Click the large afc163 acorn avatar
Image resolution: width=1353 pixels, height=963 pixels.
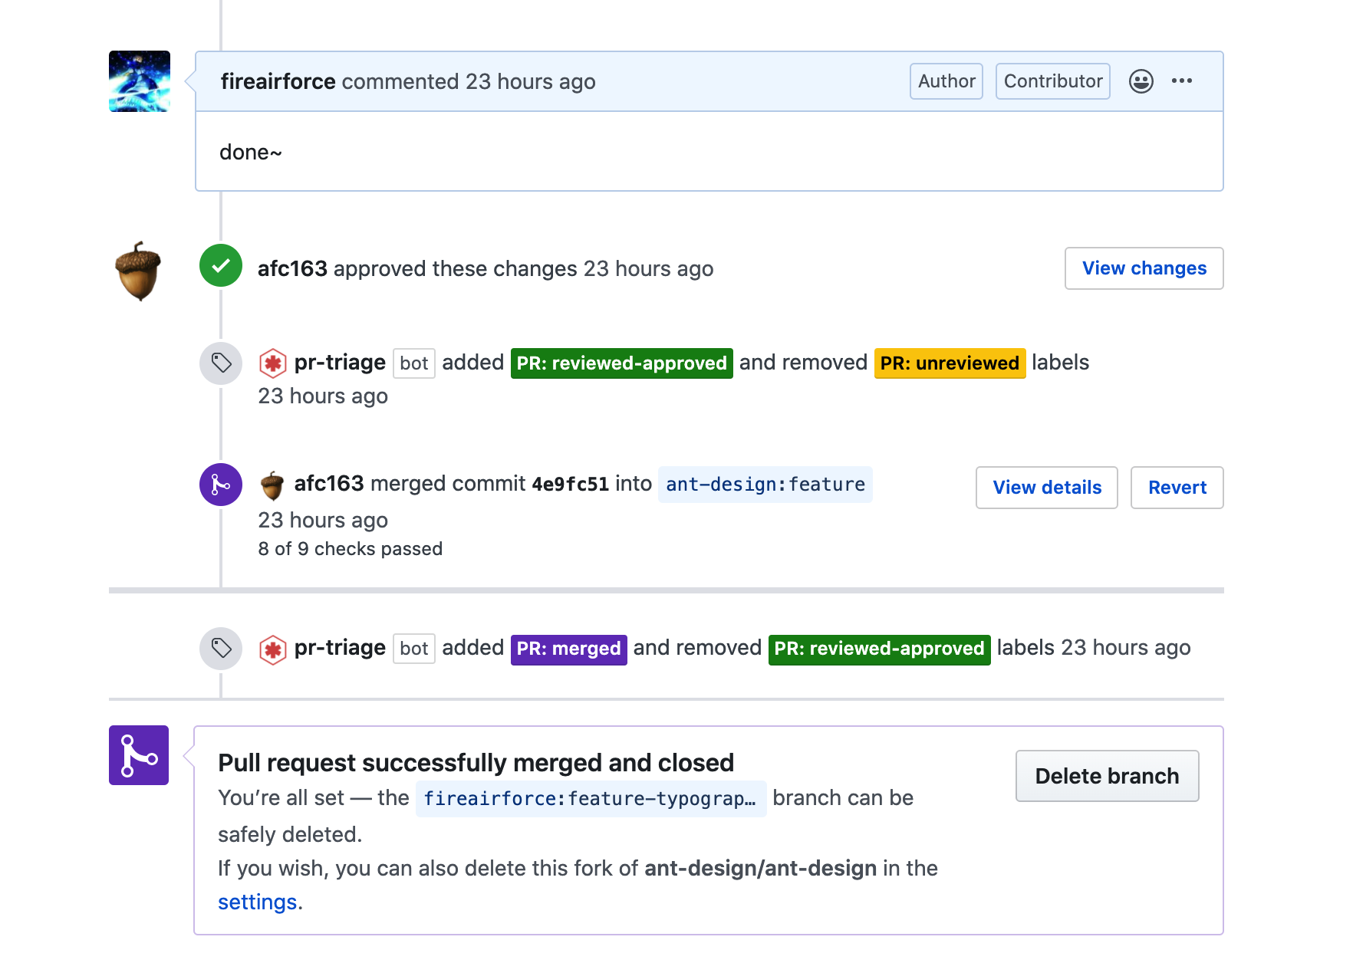(139, 271)
